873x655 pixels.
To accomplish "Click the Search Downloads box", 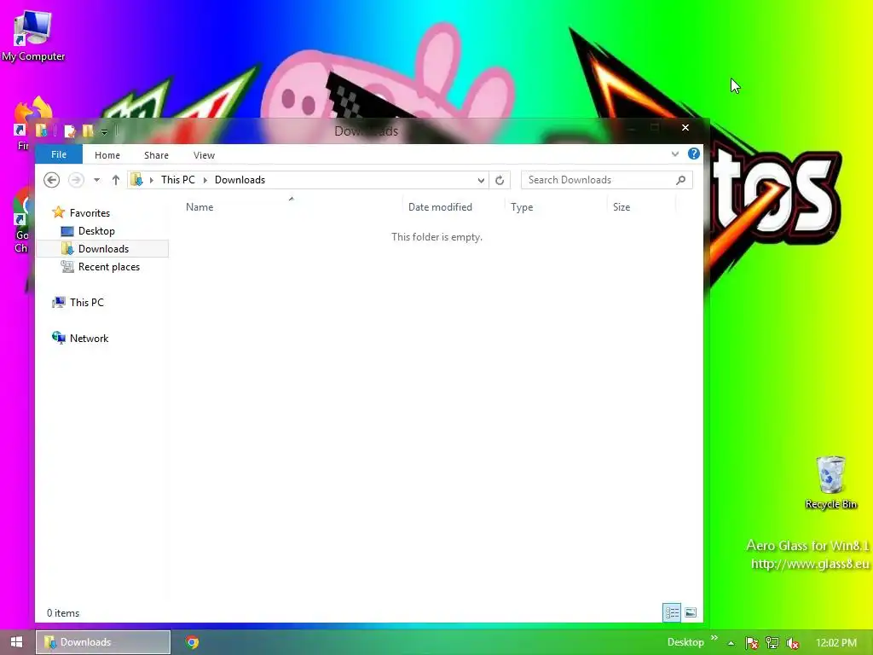I will pos(606,180).
